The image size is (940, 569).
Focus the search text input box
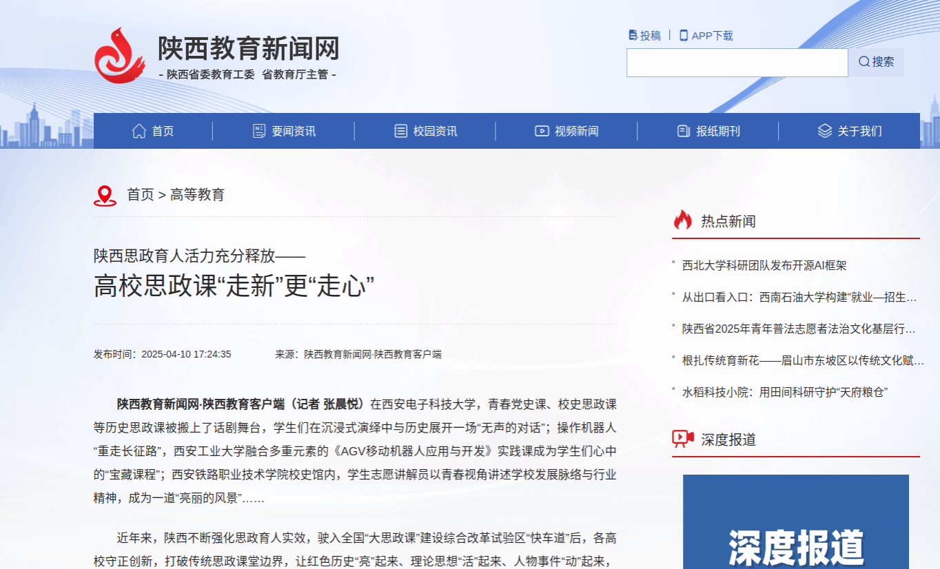point(737,63)
